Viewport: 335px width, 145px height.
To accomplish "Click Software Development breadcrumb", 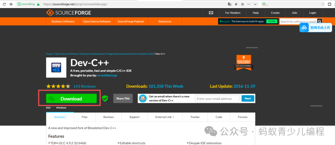I will (92, 54).
